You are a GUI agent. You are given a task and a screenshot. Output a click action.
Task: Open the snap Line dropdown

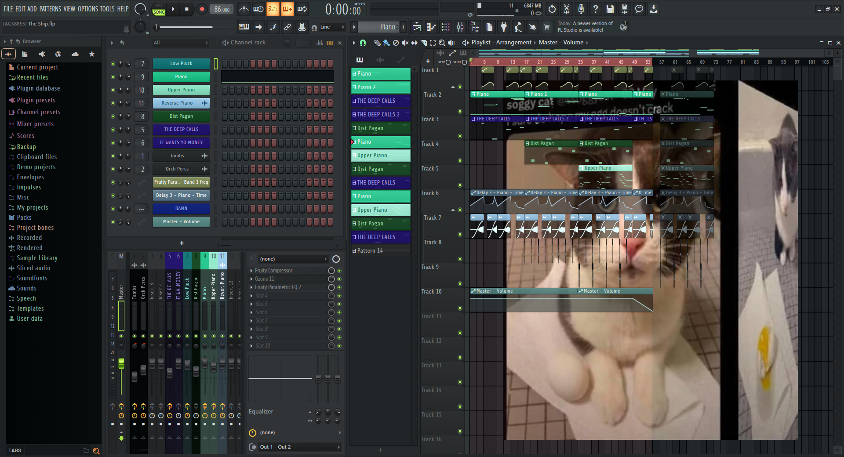tap(332, 27)
